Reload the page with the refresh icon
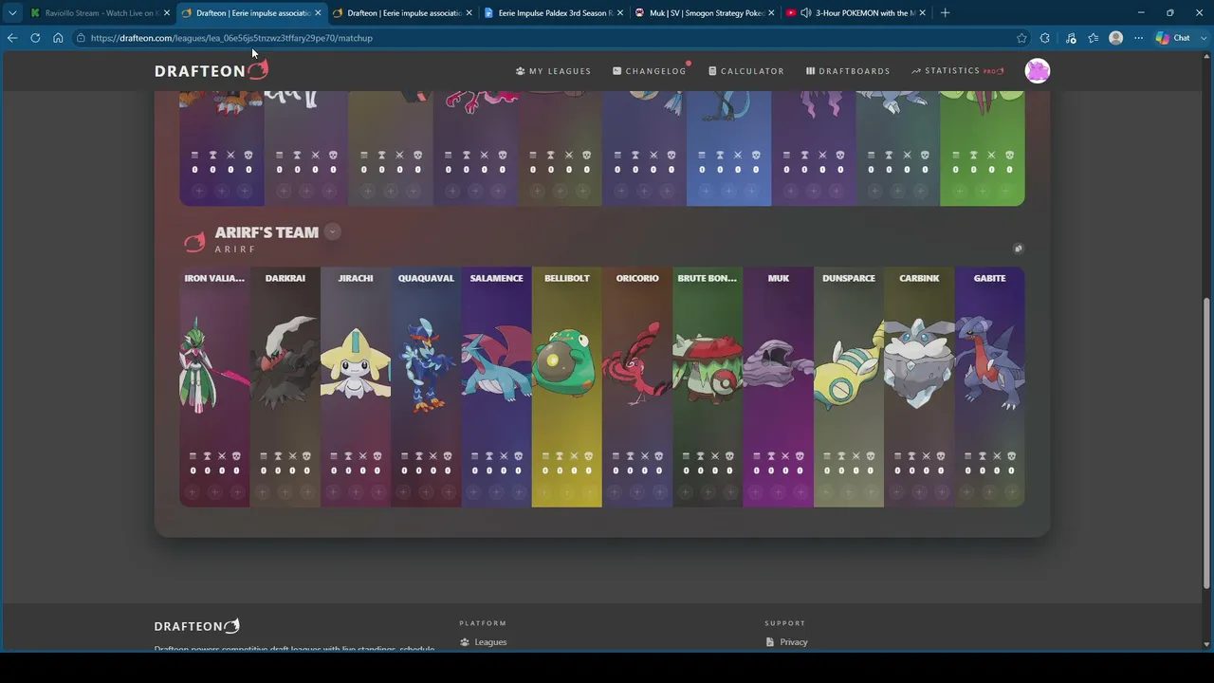This screenshot has width=1214, height=683. (35, 38)
